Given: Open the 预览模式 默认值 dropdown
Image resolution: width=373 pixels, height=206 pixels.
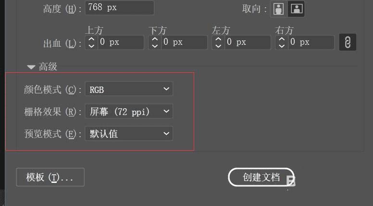Looking at the screenshot, I should tap(129, 134).
